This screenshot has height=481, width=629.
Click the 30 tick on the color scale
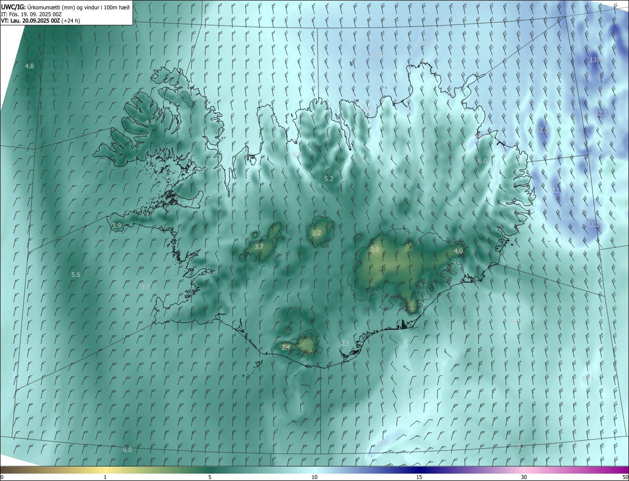tap(524, 477)
